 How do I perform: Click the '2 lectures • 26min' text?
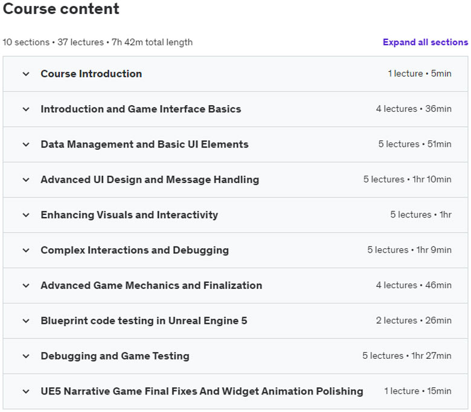(x=414, y=321)
